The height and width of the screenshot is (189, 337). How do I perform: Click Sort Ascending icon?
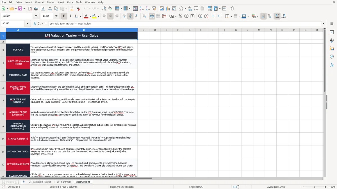coord(142,9)
